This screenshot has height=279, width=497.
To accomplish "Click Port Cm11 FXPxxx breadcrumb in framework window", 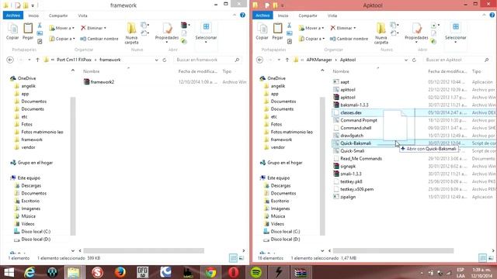I will point(75,60).
